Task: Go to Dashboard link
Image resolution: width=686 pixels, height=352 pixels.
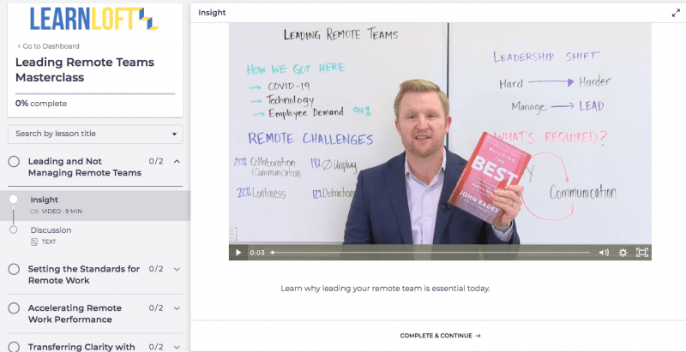Action: point(48,46)
